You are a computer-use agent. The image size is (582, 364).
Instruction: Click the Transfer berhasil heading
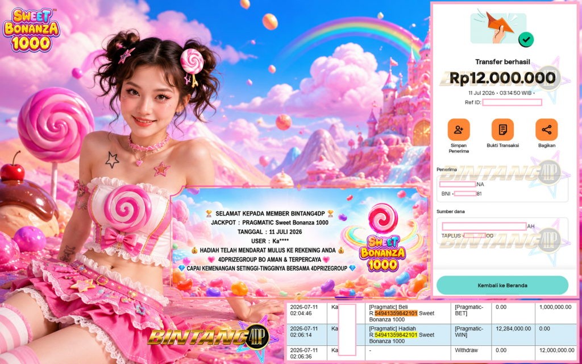click(x=502, y=62)
